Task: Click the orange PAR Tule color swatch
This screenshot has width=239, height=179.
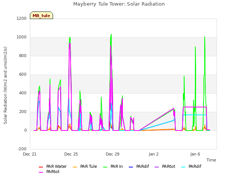Action: click(75, 167)
